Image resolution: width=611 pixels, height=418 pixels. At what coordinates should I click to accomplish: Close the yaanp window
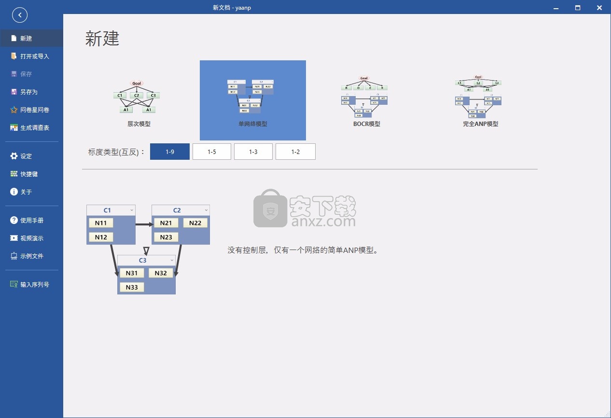pos(599,7)
